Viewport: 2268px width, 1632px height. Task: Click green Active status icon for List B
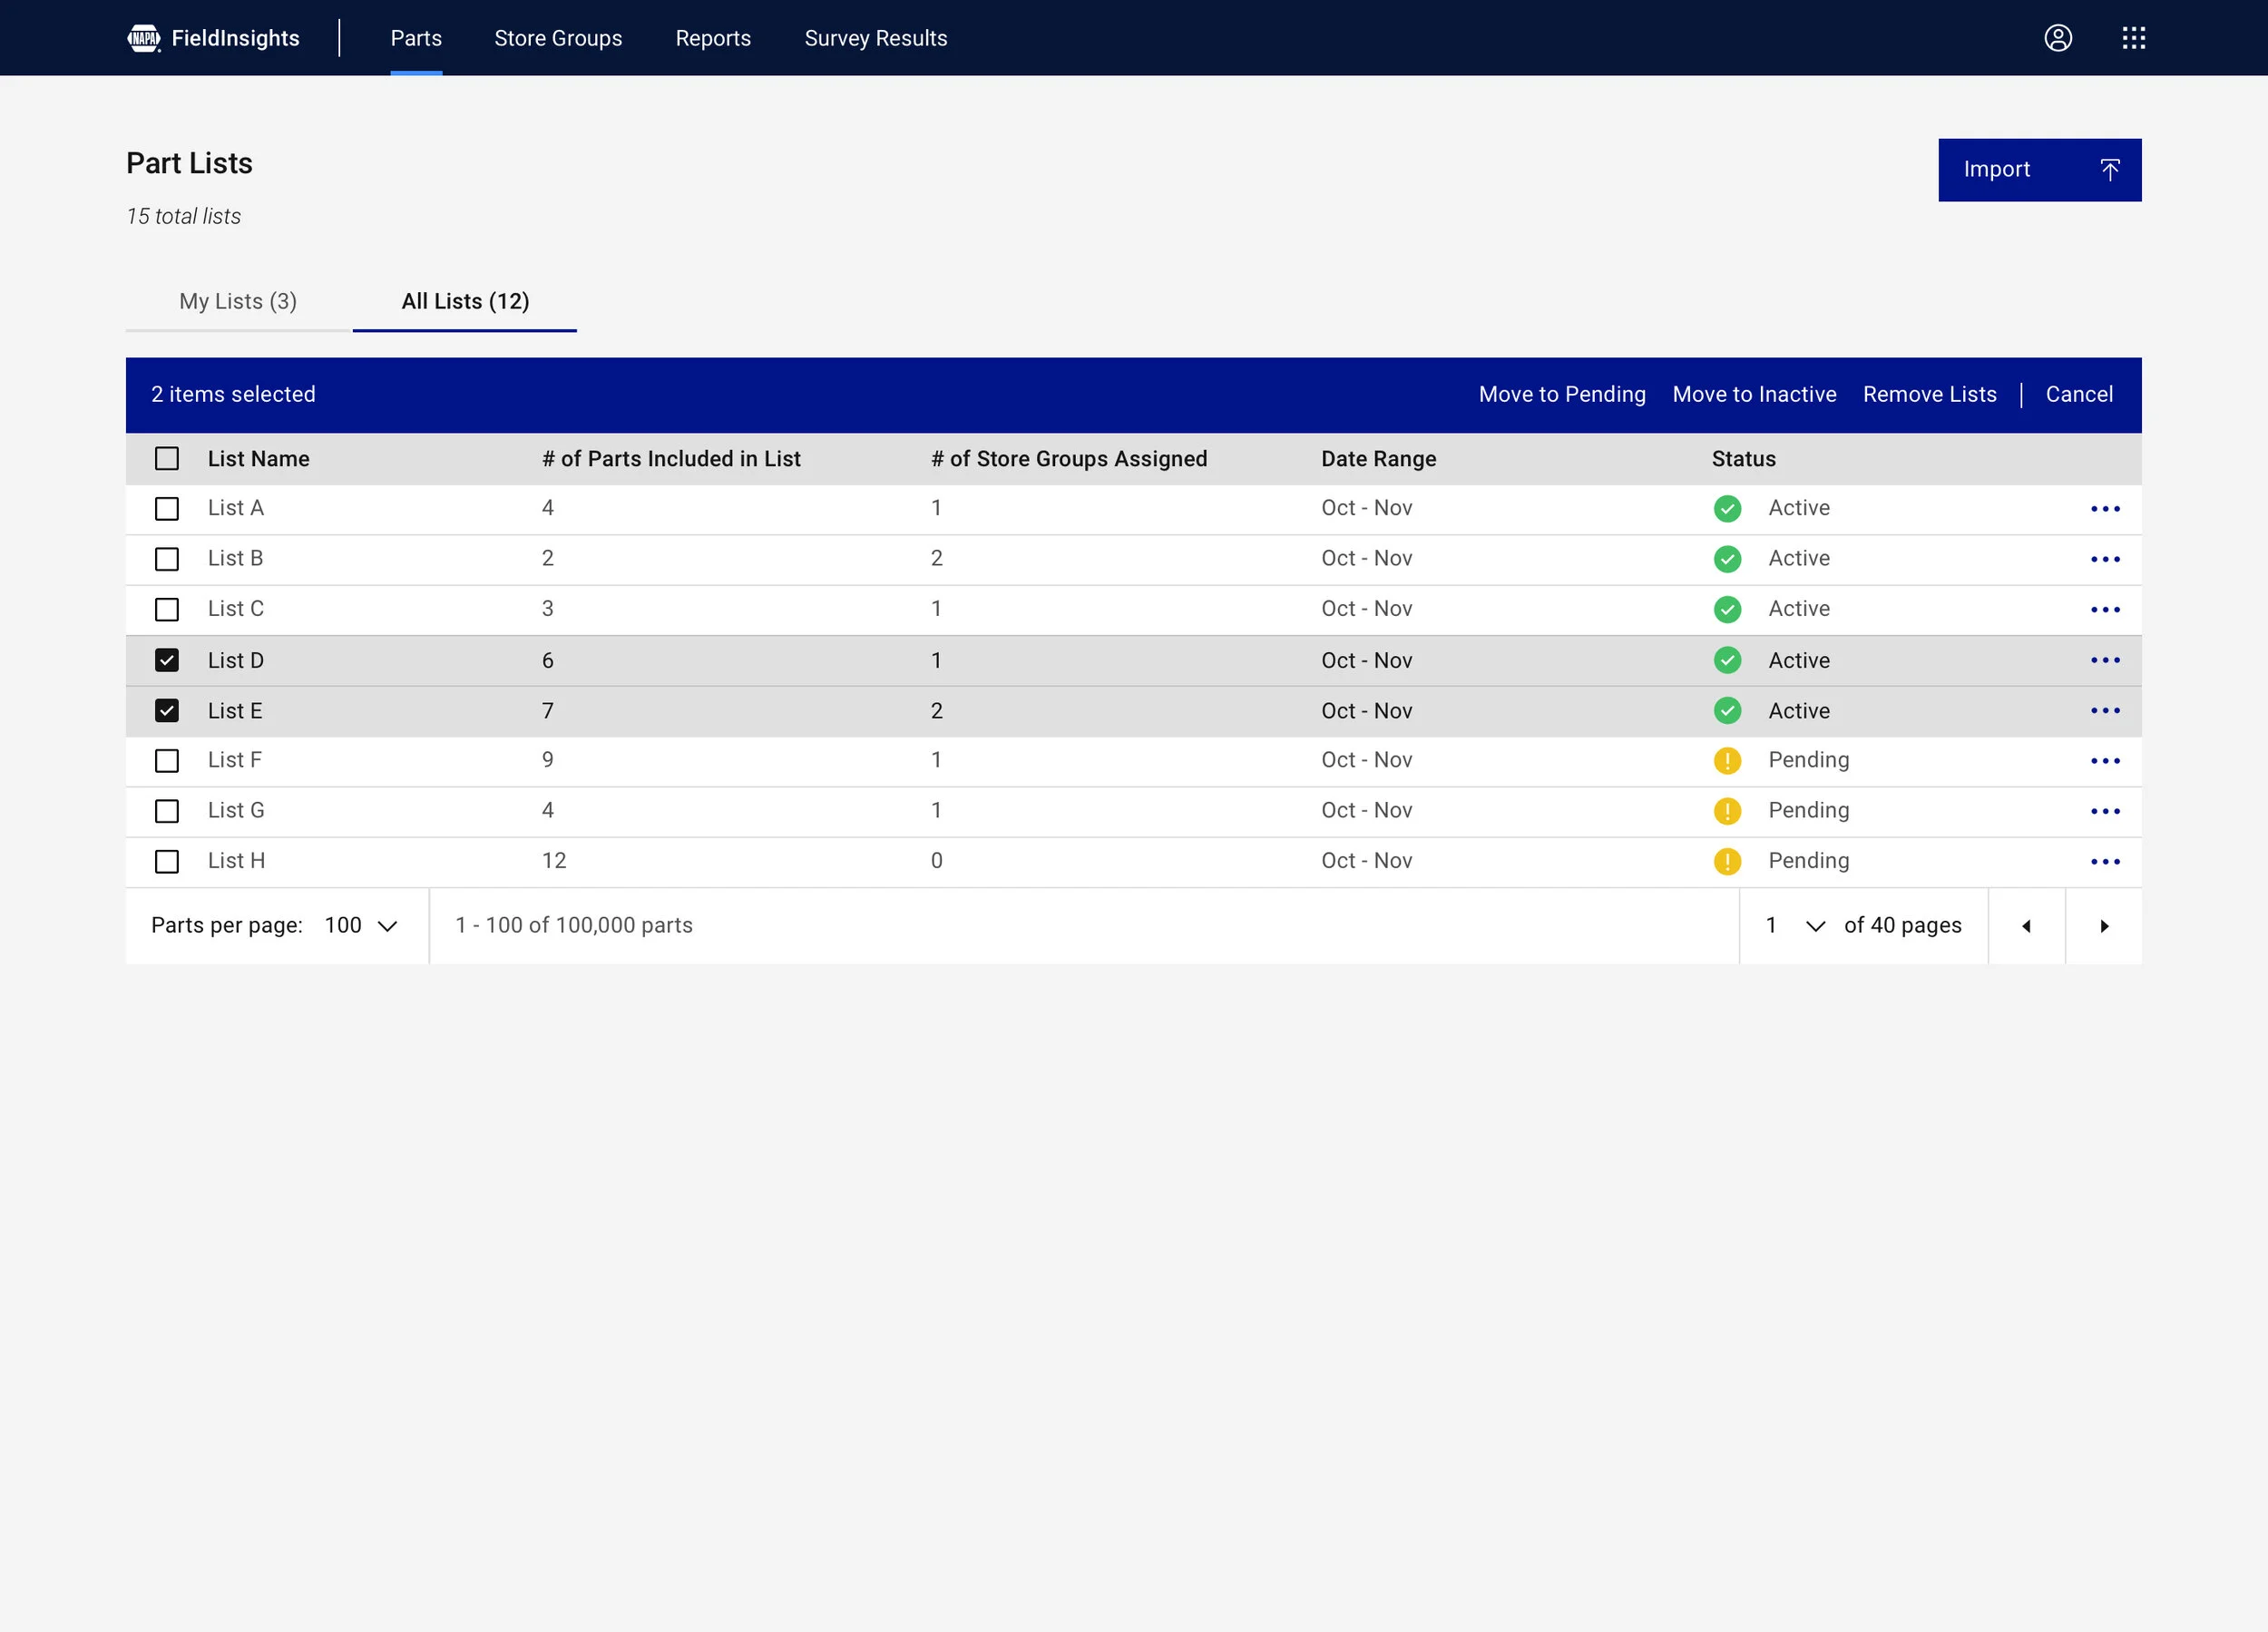[x=1726, y=559]
